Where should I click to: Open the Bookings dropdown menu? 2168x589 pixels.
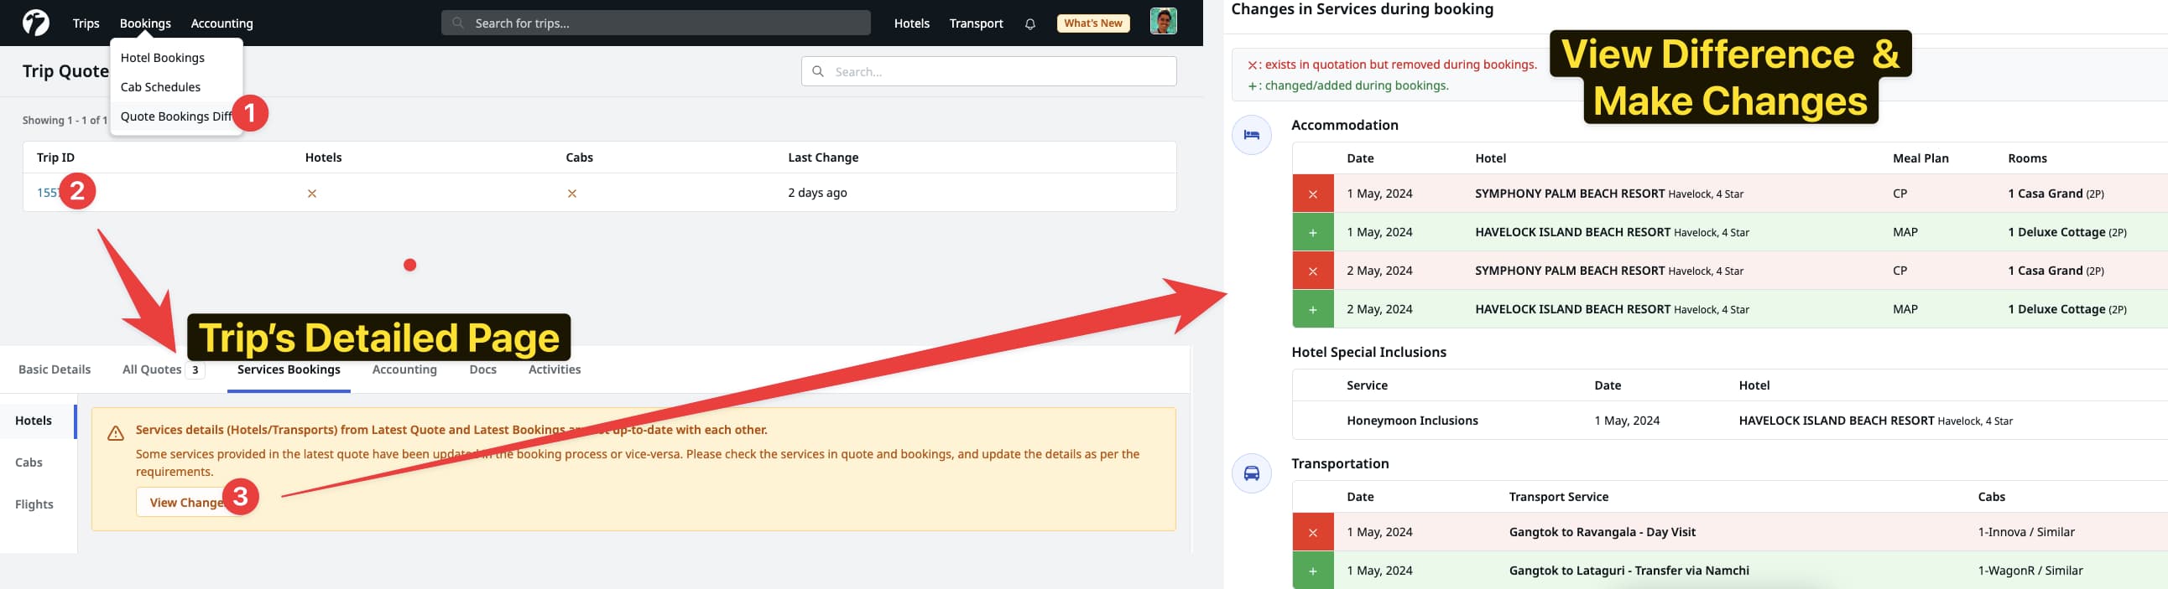tap(145, 23)
